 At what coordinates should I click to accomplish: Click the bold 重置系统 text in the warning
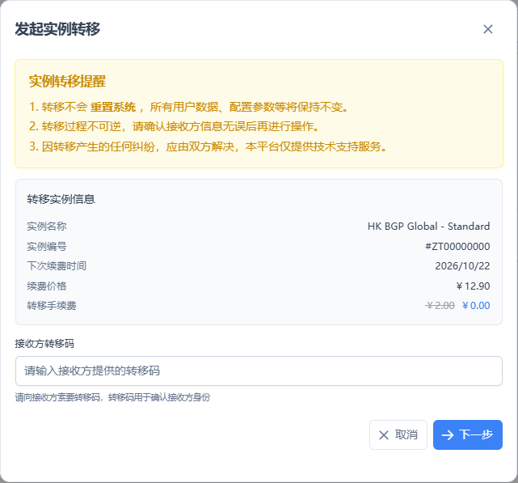113,107
